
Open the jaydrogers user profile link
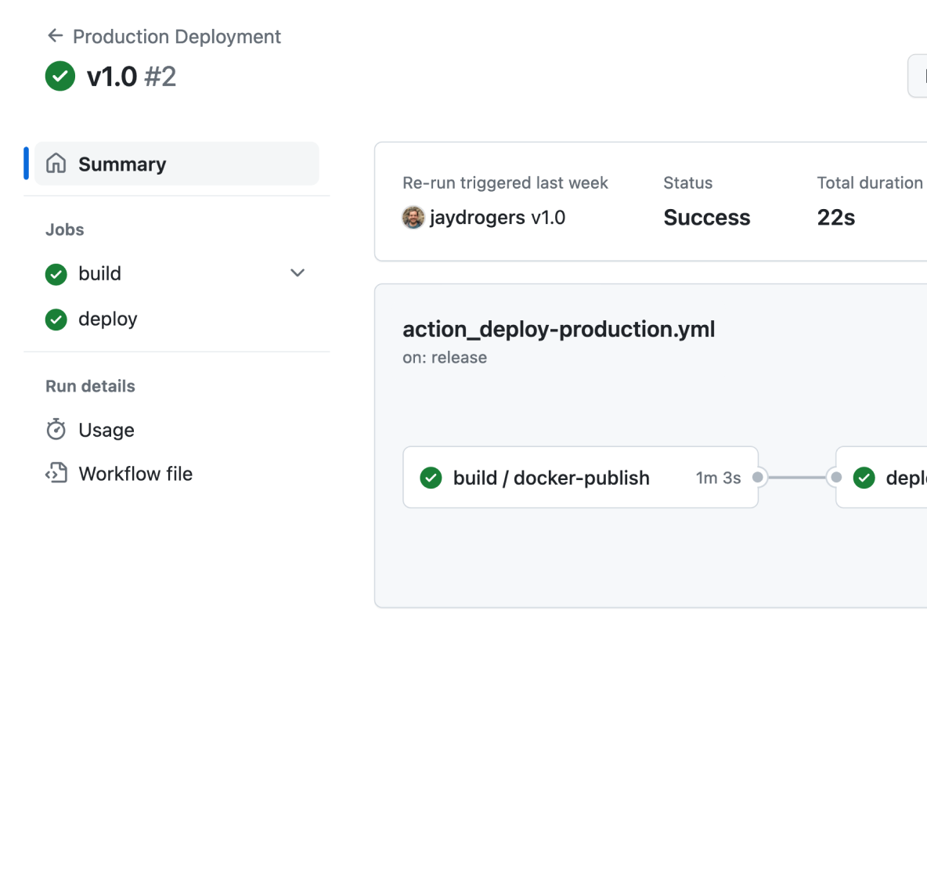(x=477, y=218)
